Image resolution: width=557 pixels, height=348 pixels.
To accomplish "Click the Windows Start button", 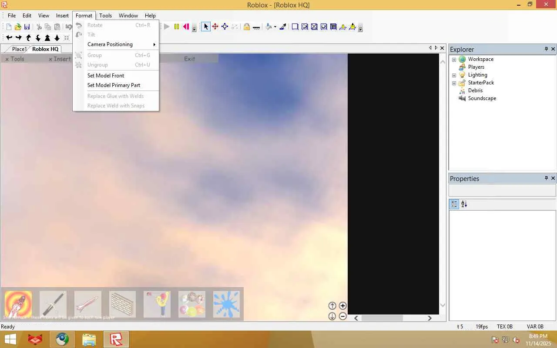I will (10, 339).
